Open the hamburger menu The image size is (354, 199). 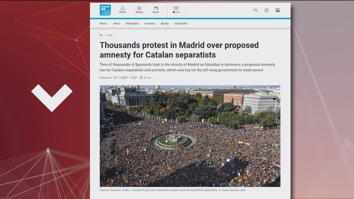tap(277, 10)
